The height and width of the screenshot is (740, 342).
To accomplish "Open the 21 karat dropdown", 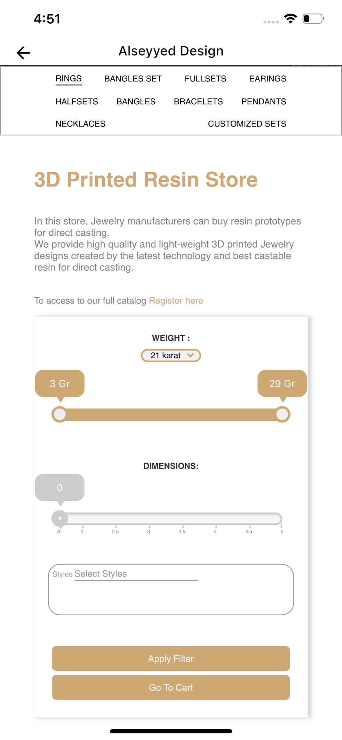I will pyautogui.click(x=171, y=356).
